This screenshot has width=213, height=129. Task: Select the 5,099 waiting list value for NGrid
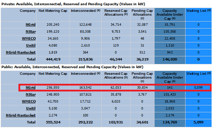tap(198, 88)
